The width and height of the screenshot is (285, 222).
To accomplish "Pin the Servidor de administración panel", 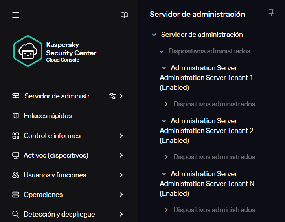I will tap(271, 13).
